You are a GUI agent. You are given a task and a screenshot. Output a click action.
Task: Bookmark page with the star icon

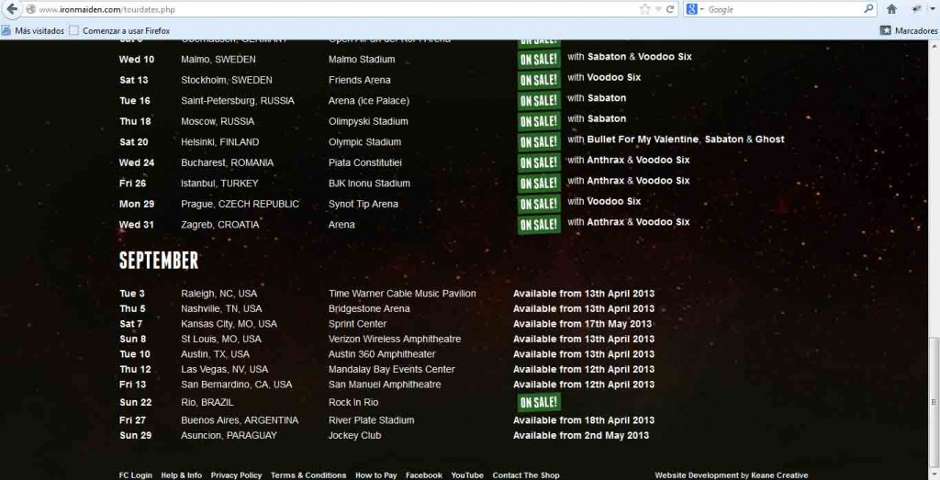pos(644,9)
